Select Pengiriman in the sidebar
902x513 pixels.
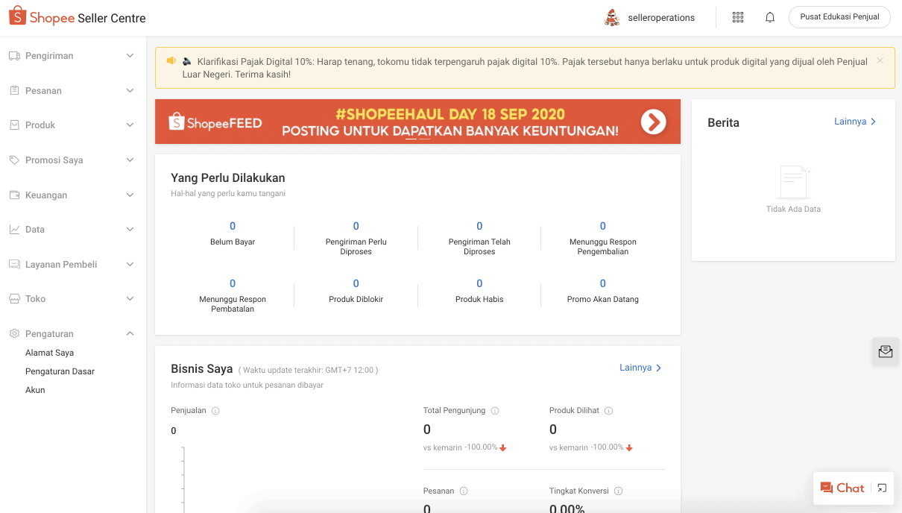[49, 56]
